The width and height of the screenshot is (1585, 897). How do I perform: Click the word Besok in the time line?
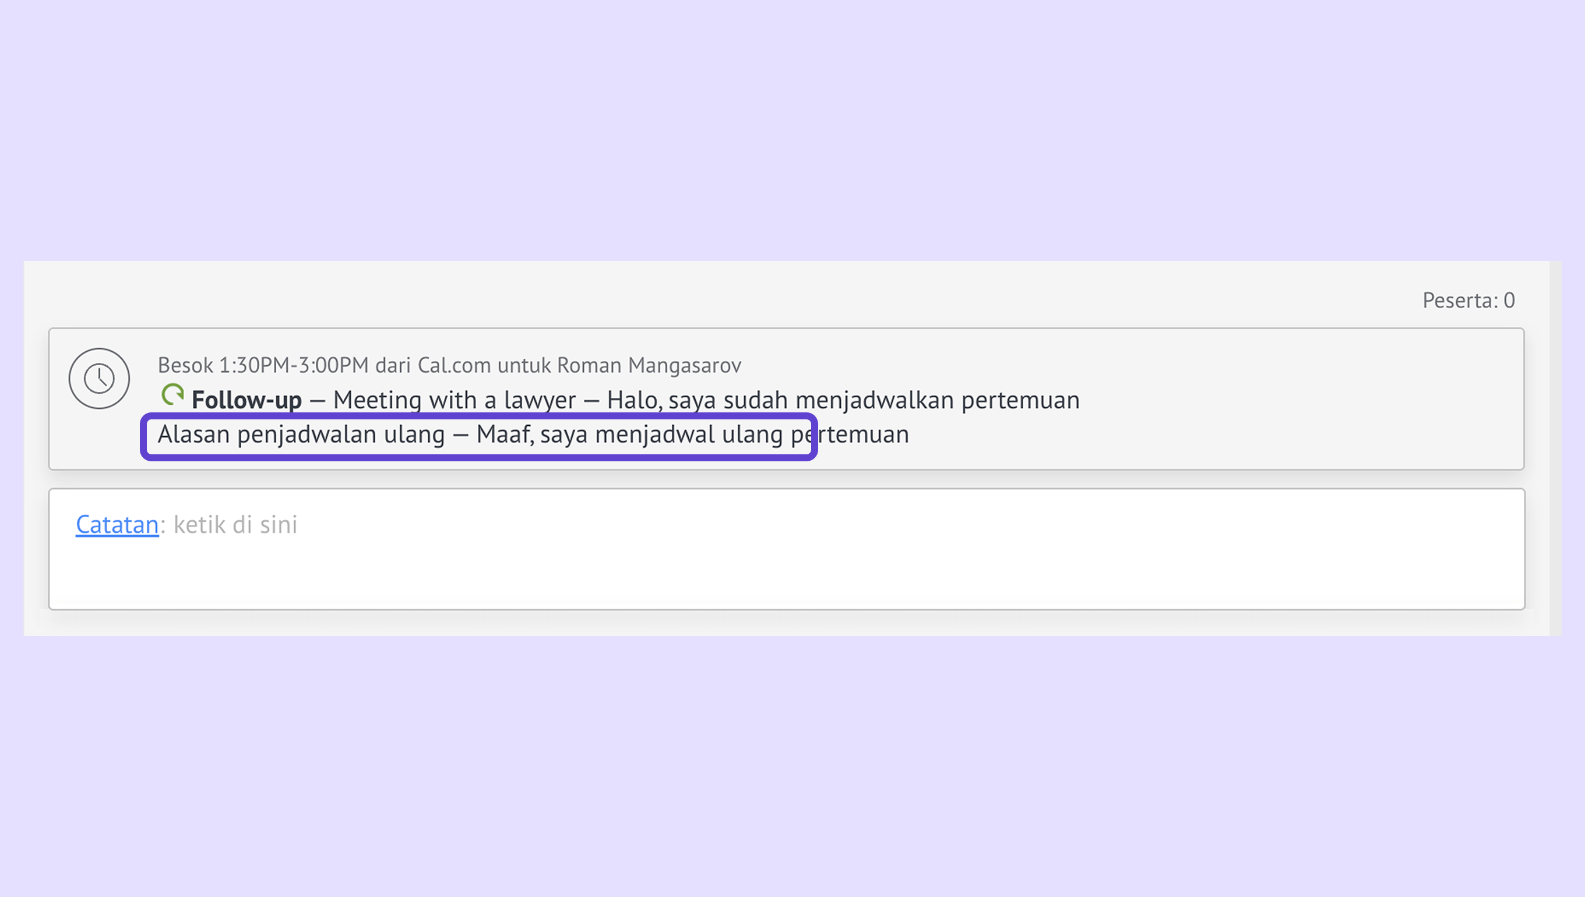click(185, 365)
